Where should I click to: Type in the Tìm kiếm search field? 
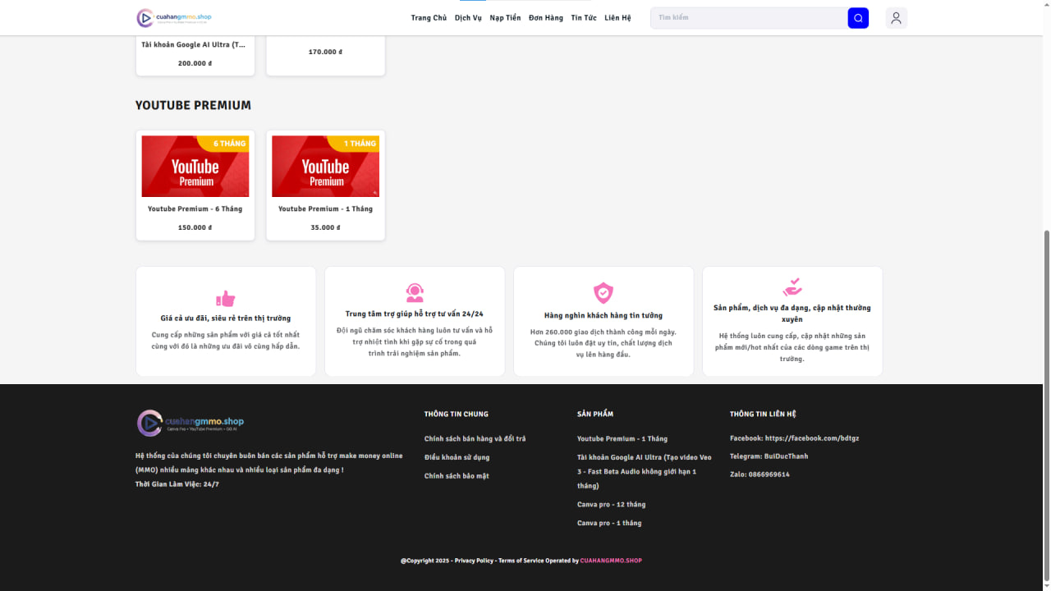pyautogui.click(x=749, y=18)
